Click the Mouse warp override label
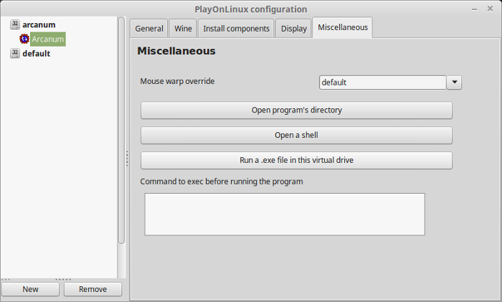Viewport: 502px width, 302px height. [x=177, y=81]
